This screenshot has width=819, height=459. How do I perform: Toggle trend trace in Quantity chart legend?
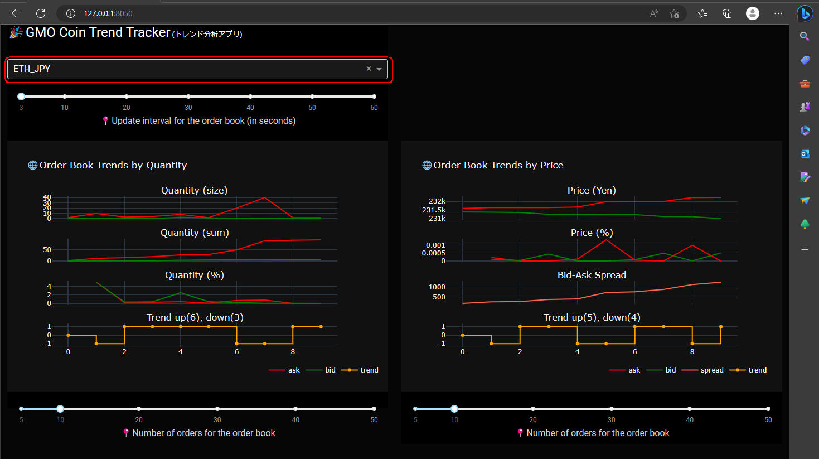tap(360, 370)
